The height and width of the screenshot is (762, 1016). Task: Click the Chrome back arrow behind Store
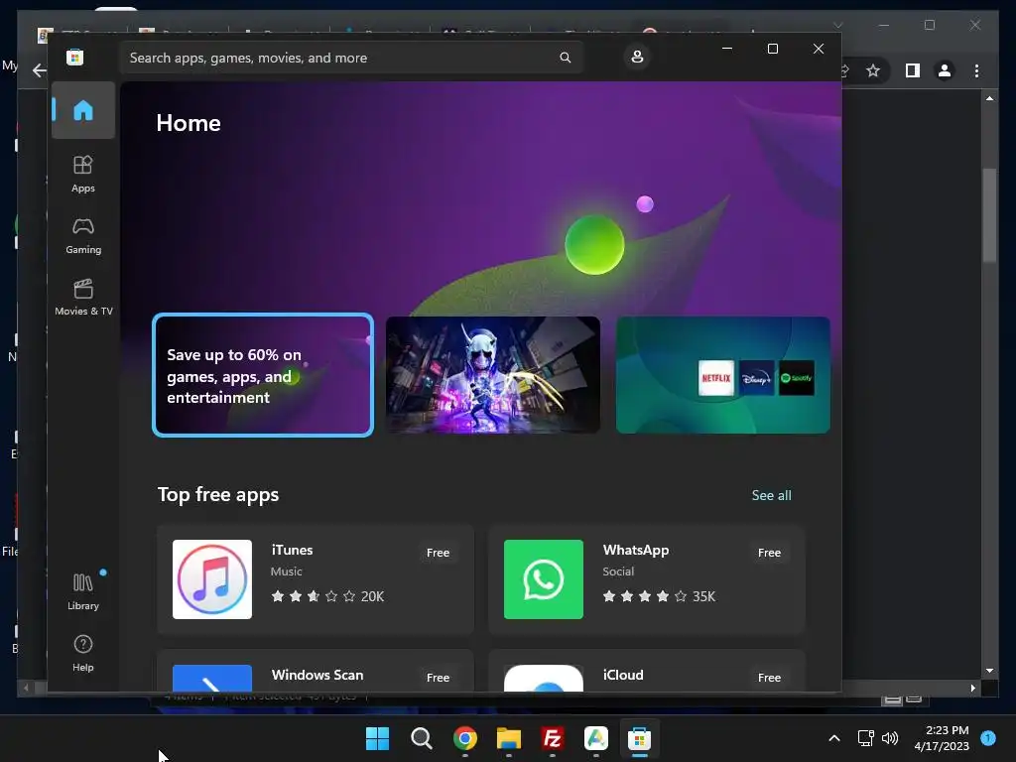pos(39,70)
